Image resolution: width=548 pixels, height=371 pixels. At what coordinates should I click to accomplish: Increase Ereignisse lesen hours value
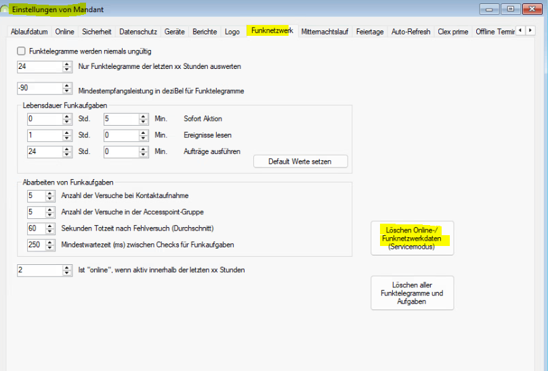67,132
